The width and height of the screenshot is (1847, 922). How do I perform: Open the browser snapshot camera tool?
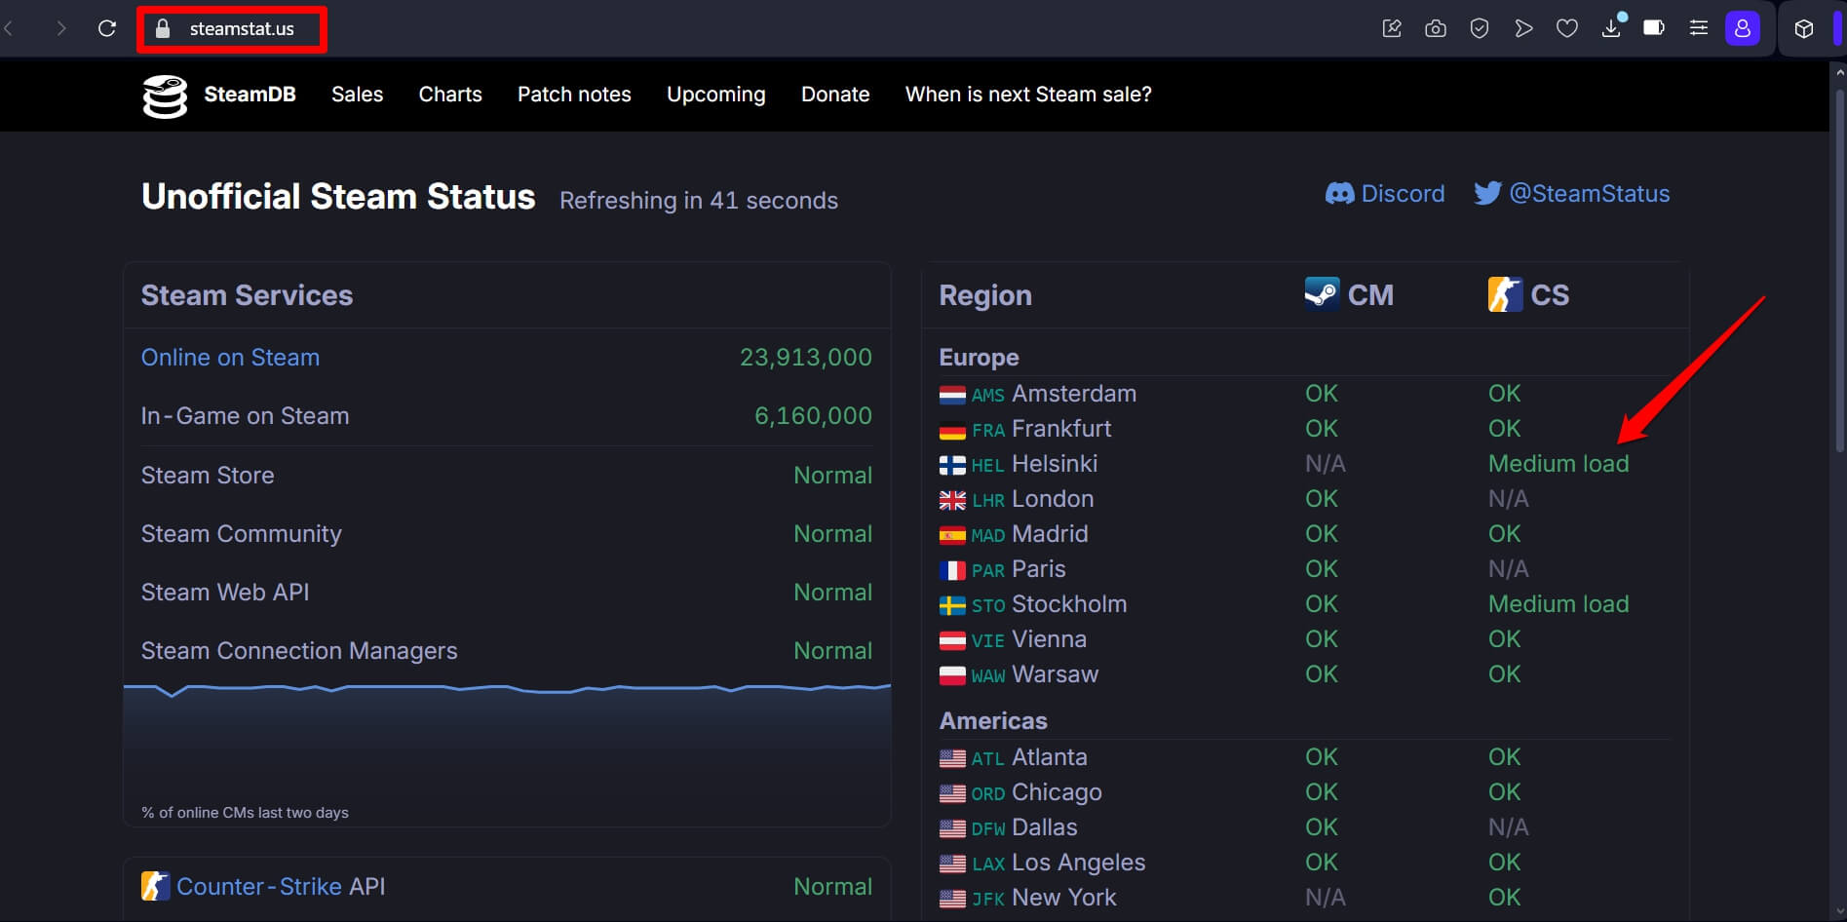[1435, 28]
